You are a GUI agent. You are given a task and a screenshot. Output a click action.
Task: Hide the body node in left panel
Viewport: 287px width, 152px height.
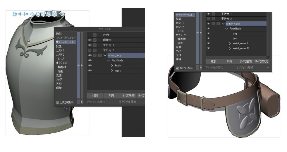90,66
